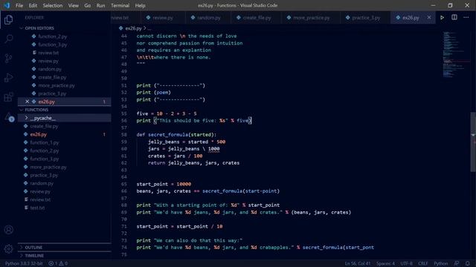
Task: Click feedback icon in status bar
Action: (x=457, y=264)
